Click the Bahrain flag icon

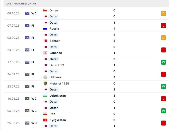pyautogui.click(x=45, y=41)
